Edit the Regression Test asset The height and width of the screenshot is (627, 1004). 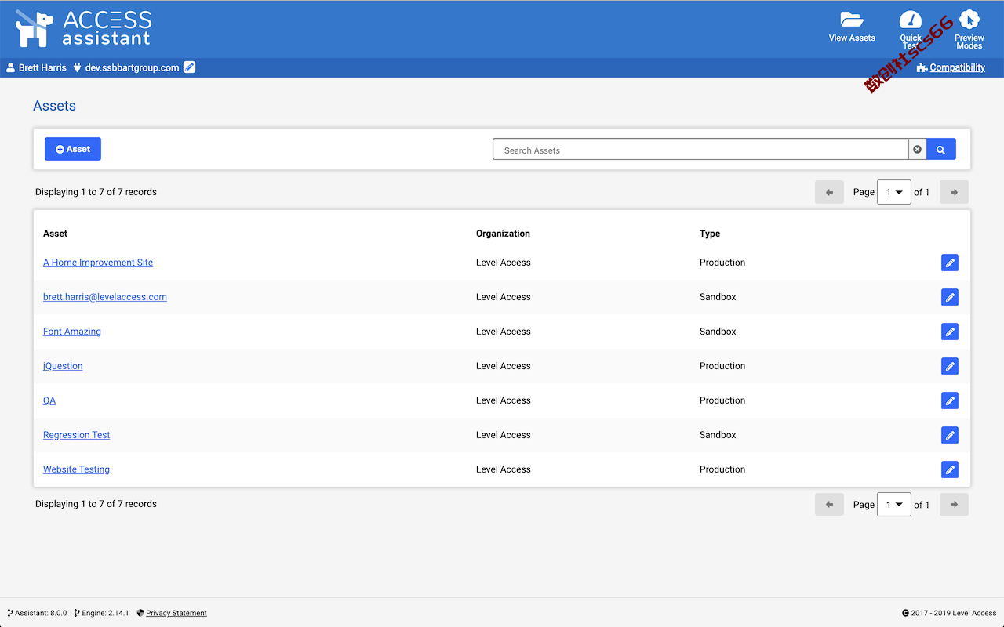tap(950, 435)
